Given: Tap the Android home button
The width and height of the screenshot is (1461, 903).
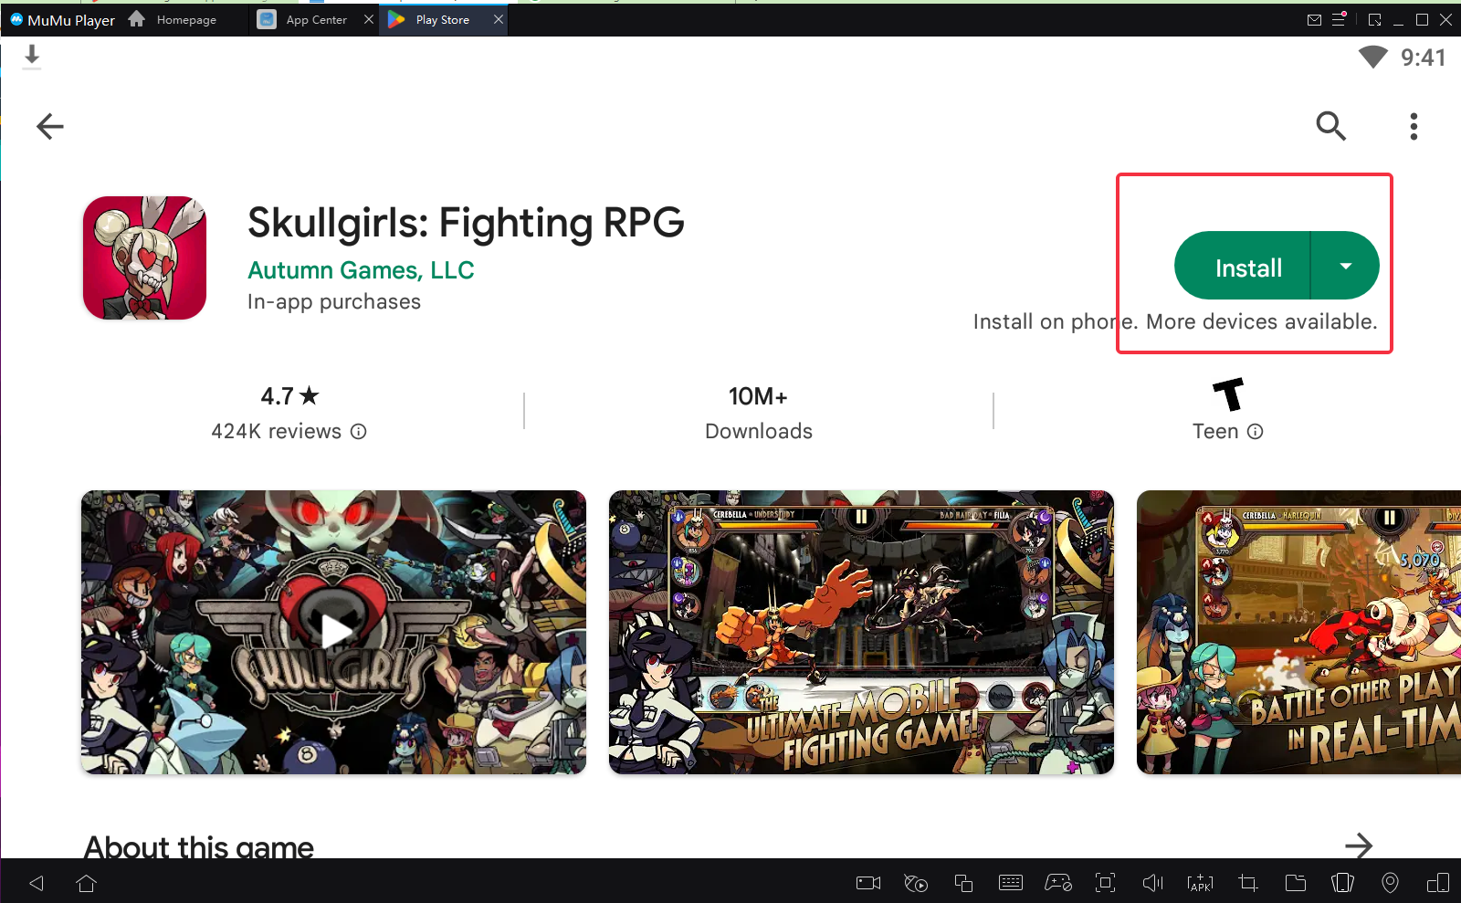Looking at the screenshot, I should tap(87, 883).
